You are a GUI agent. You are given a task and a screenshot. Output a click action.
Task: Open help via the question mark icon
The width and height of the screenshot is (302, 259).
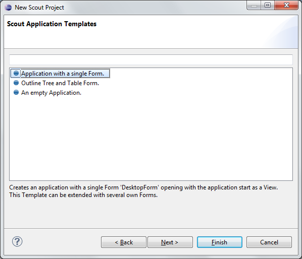click(17, 241)
